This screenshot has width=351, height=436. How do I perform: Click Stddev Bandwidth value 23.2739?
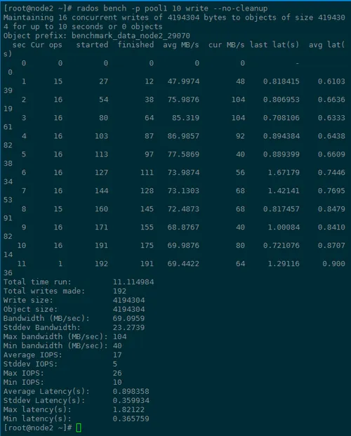[x=128, y=328]
